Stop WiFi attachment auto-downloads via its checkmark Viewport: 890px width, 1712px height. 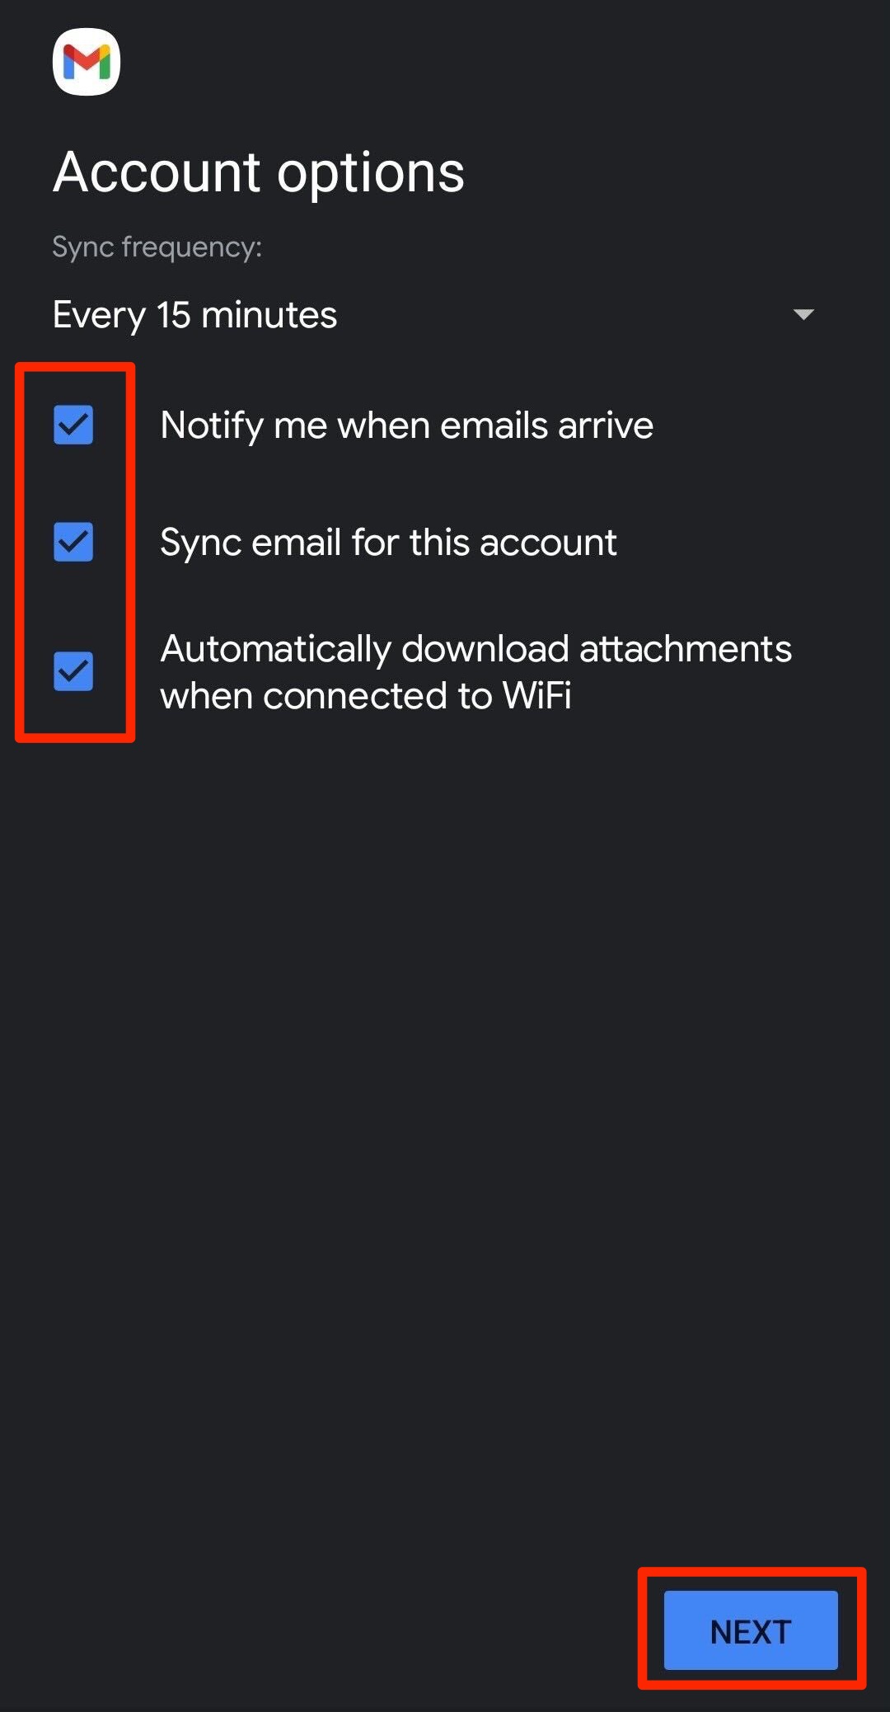click(x=73, y=670)
